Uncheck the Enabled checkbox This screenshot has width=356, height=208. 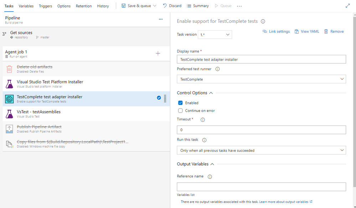pyautogui.click(x=180, y=103)
